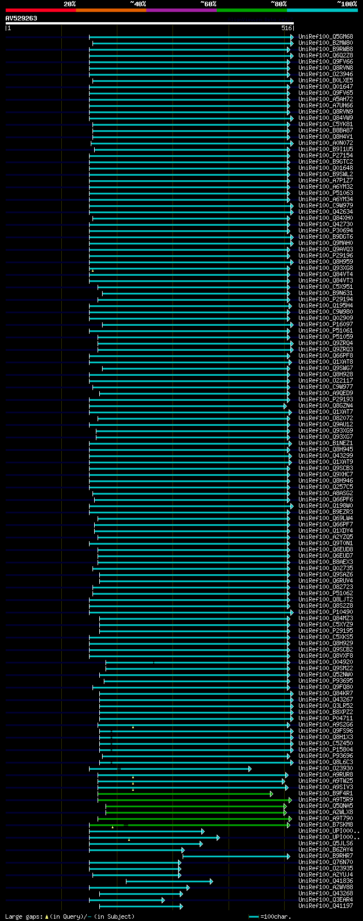Click label UniRef100_P51063

tap(326, 193)
